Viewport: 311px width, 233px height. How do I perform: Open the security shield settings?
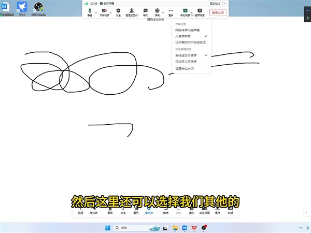pos(118,12)
